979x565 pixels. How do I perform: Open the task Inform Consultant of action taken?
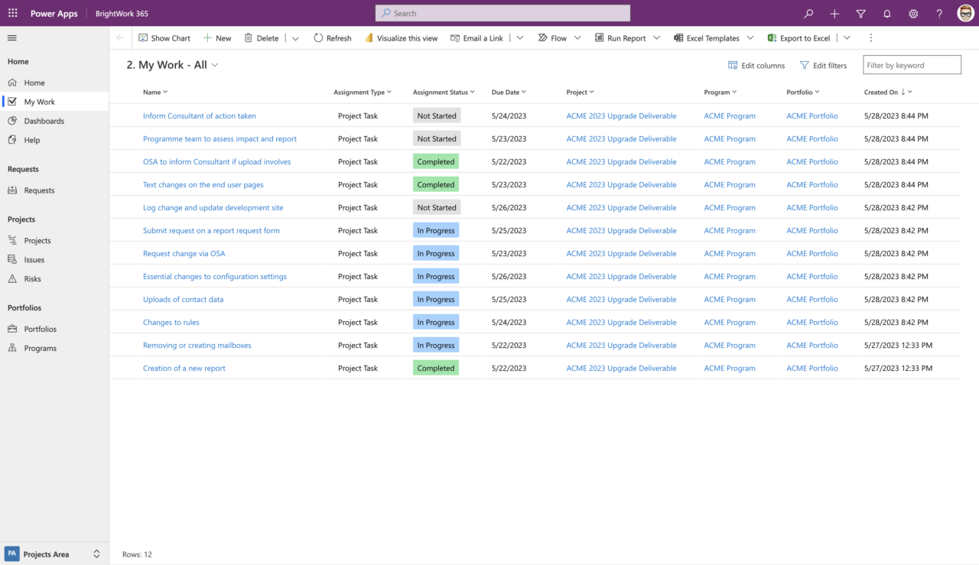pyautogui.click(x=200, y=115)
